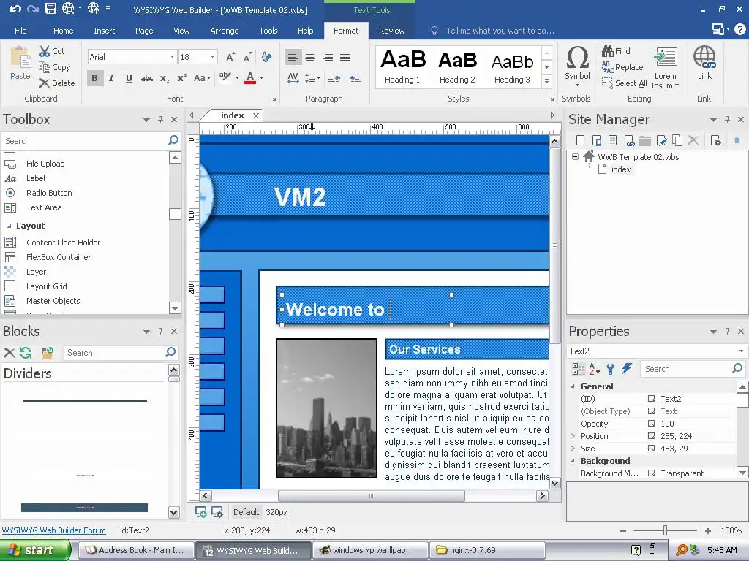Image resolution: width=749 pixels, height=561 pixels.
Task: Apply strikethrough formatting
Action: coord(146,78)
